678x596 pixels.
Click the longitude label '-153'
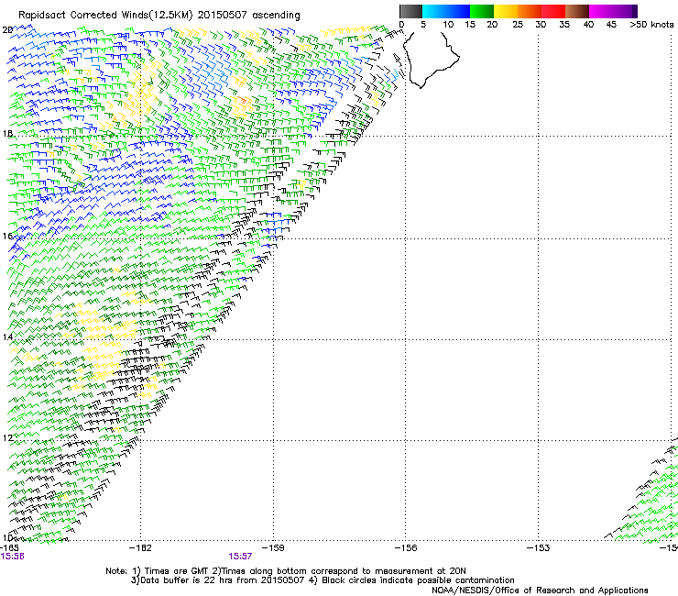pos(539,547)
